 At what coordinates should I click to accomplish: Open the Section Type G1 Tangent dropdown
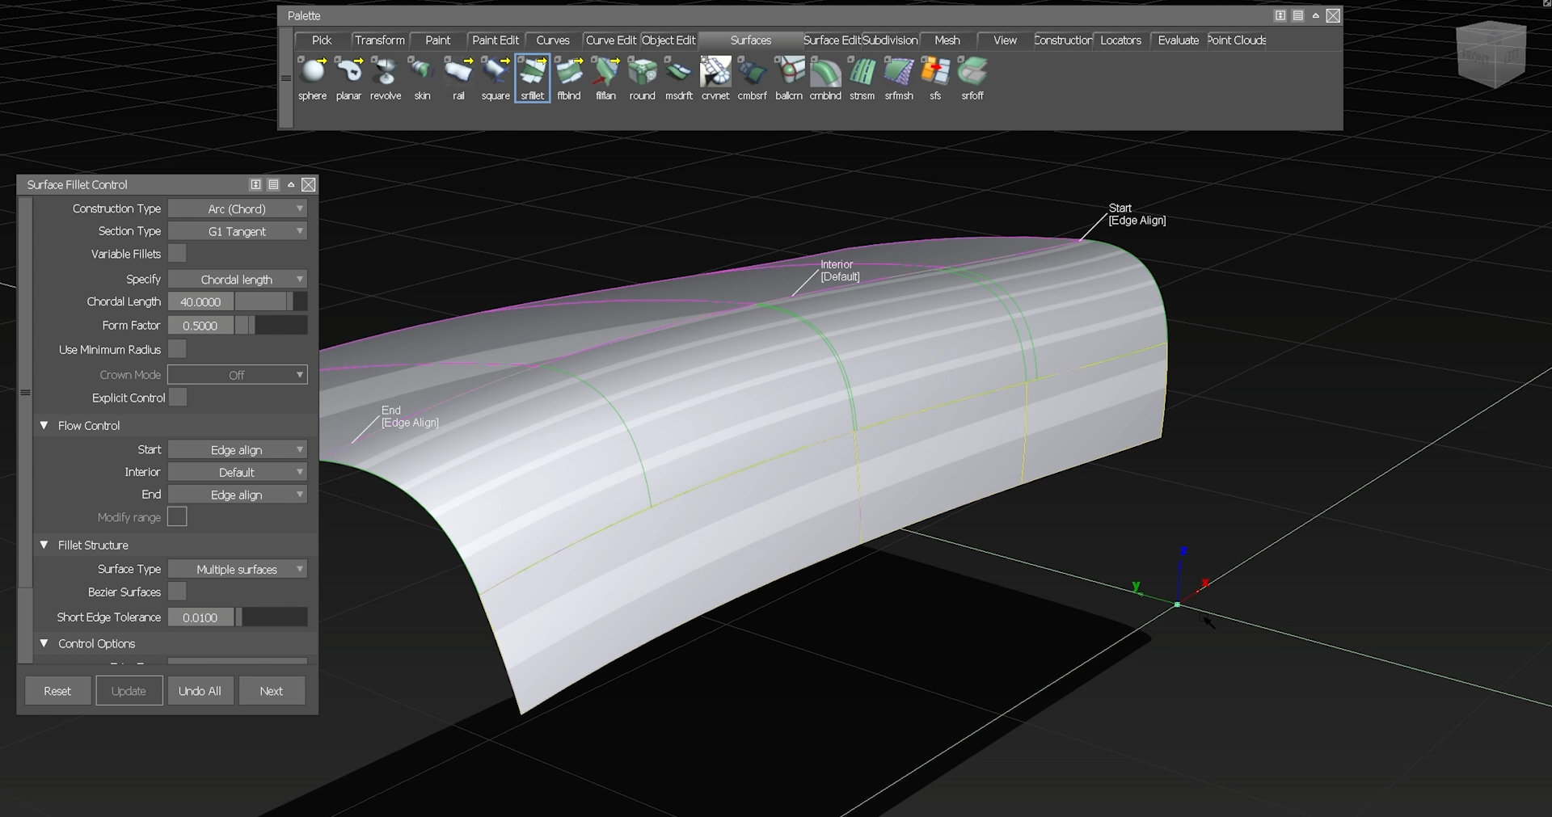click(238, 231)
